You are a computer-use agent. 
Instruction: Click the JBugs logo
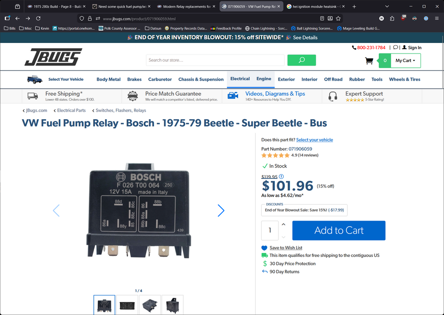click(53, 58)
